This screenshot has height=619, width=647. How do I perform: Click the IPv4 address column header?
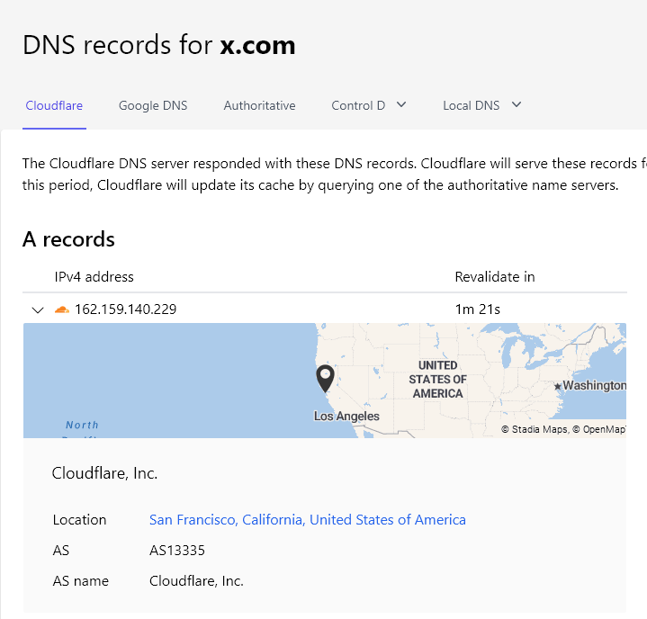click(x=94, y=276)
